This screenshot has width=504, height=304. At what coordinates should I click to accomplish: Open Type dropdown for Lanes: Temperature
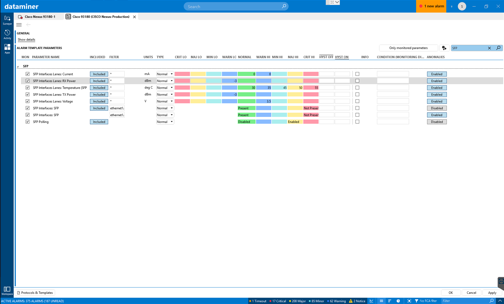165,87
